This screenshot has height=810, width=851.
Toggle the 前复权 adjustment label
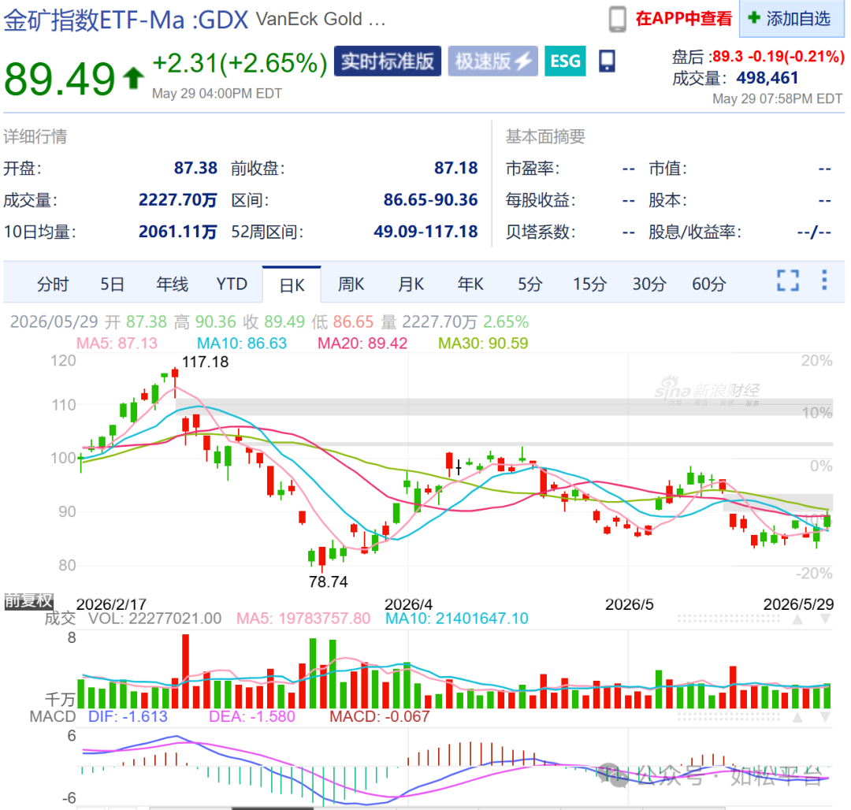click(x=29, y=601)
